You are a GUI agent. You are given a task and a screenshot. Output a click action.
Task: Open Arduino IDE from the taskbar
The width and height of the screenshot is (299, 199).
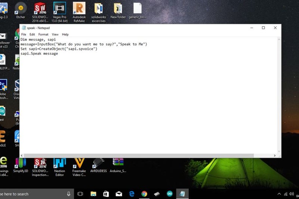click(x=170, y=194)
